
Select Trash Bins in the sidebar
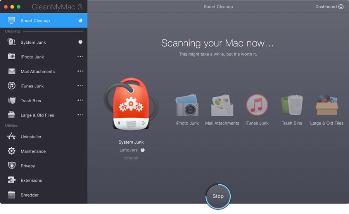point(43,101)
